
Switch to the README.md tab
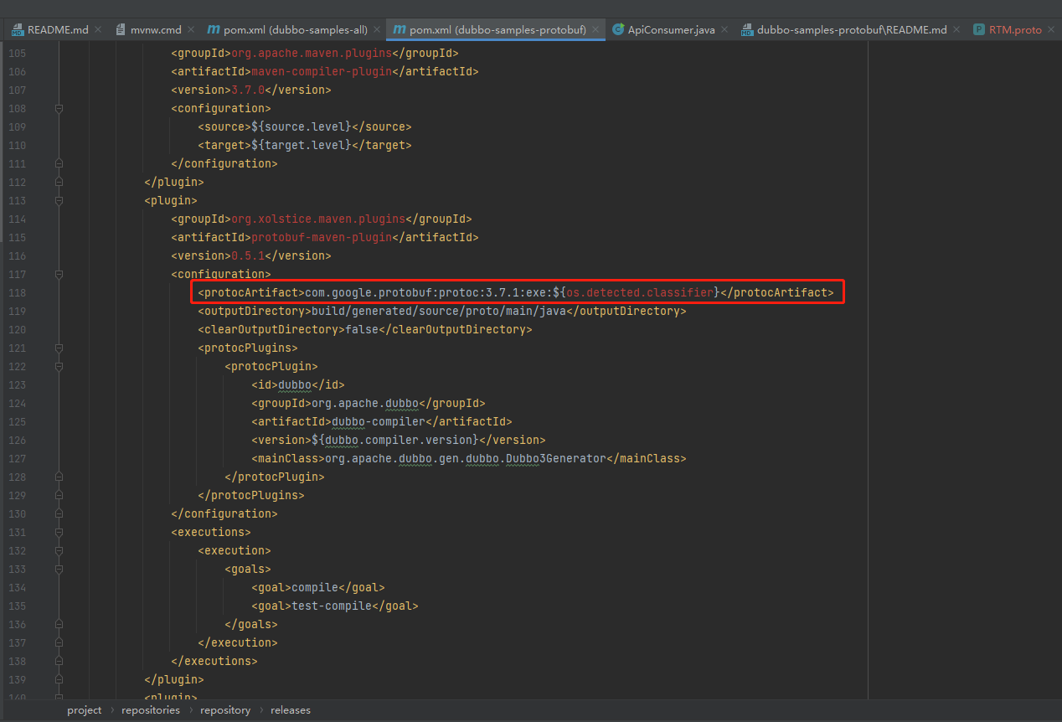[x=57, y=29]
